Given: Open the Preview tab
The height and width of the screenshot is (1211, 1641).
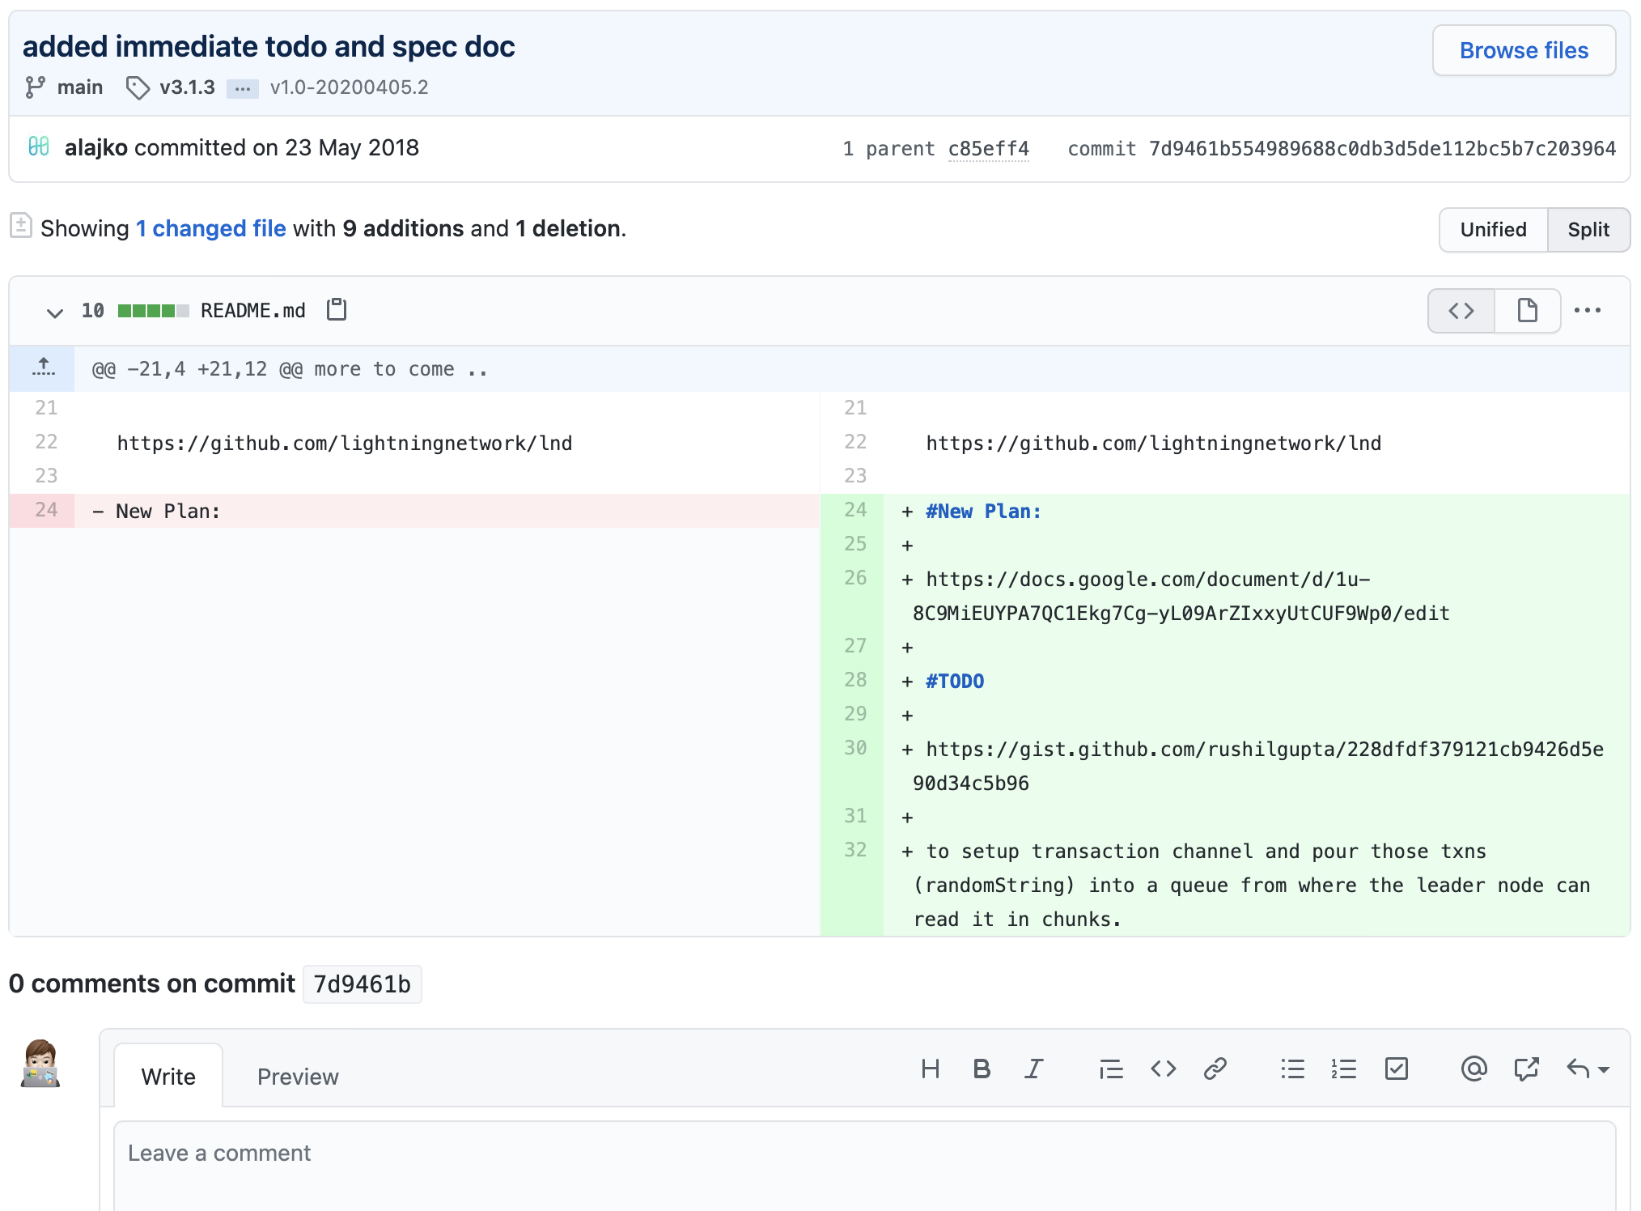Looking at the screenshot, I should 298,1077.
